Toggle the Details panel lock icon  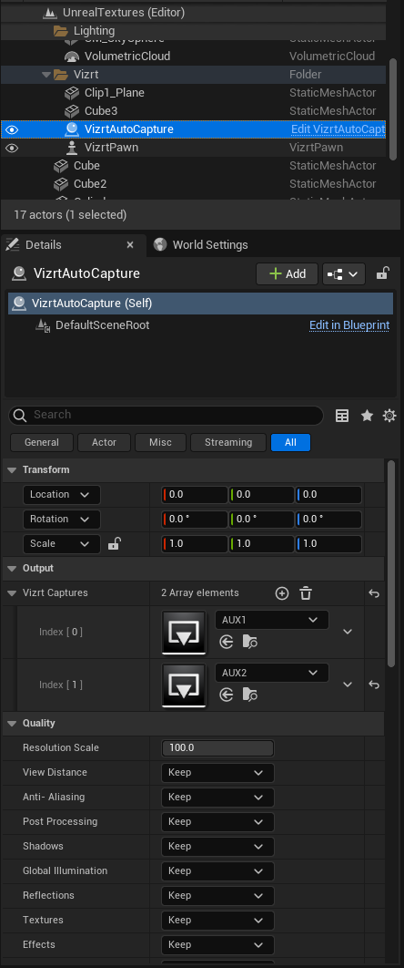click(382, 273)
